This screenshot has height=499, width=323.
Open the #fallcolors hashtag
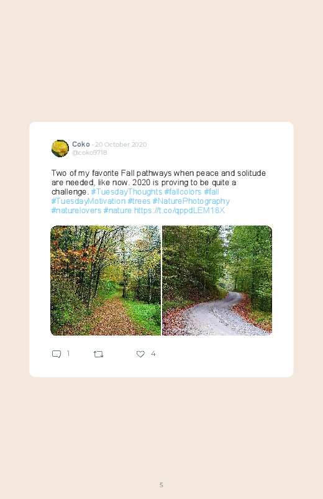(x=183, y=192)
